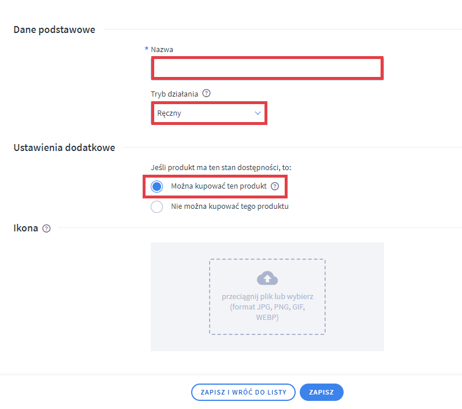Select the Nie można kupować radio circle

[x=157, y=207]
